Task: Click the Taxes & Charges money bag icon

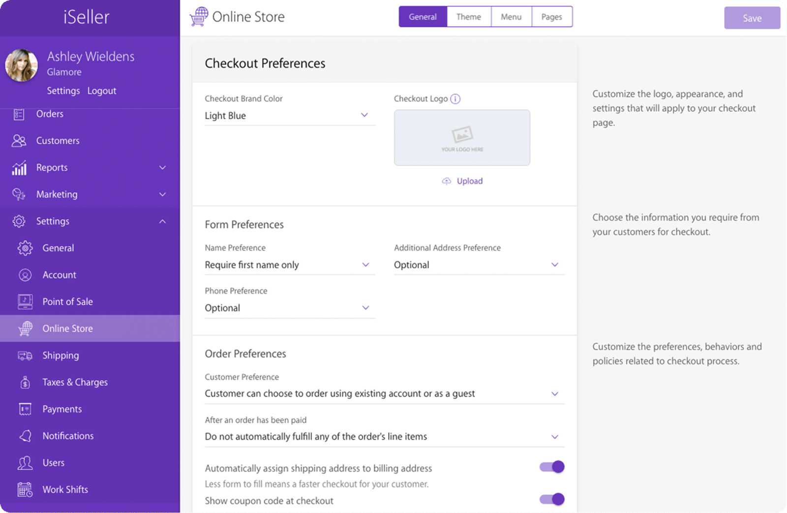Action: [25, 382]
